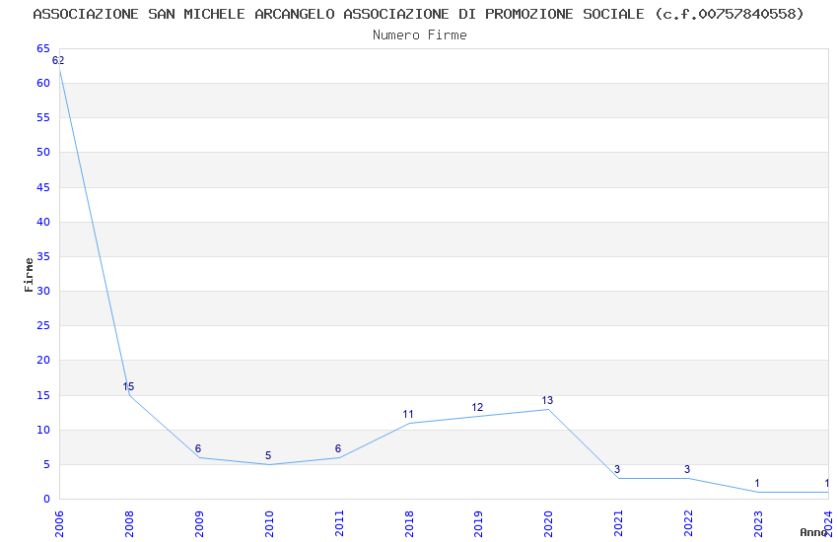Screen dimensions: 838x542
Task: Click x-axis year label 2006
Action: coord(59,523)
